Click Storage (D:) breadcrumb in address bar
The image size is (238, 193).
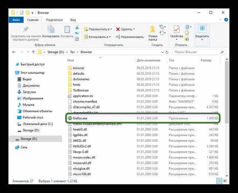point(55,52)
